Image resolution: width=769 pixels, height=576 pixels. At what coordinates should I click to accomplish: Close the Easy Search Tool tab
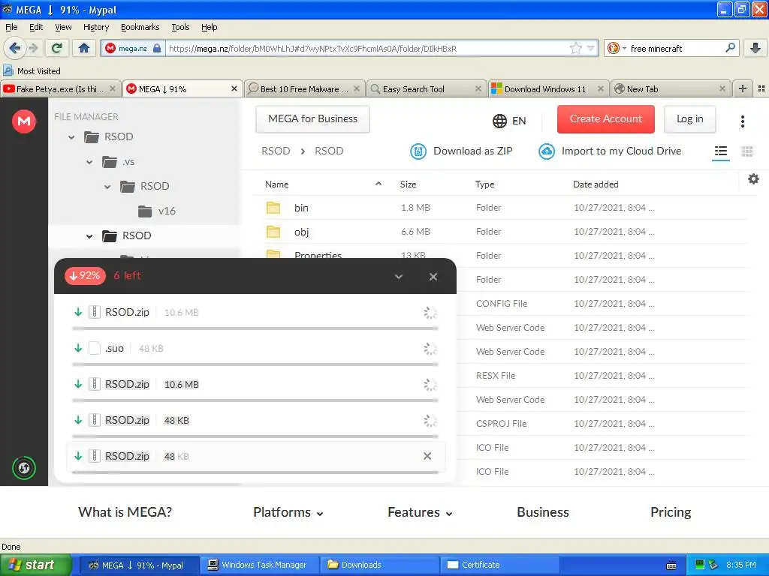[478, 88]
